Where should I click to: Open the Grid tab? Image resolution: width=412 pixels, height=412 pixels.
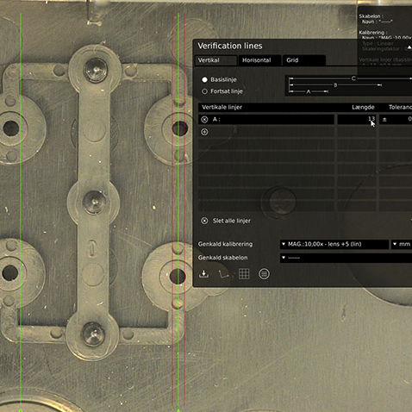point(304,60)
